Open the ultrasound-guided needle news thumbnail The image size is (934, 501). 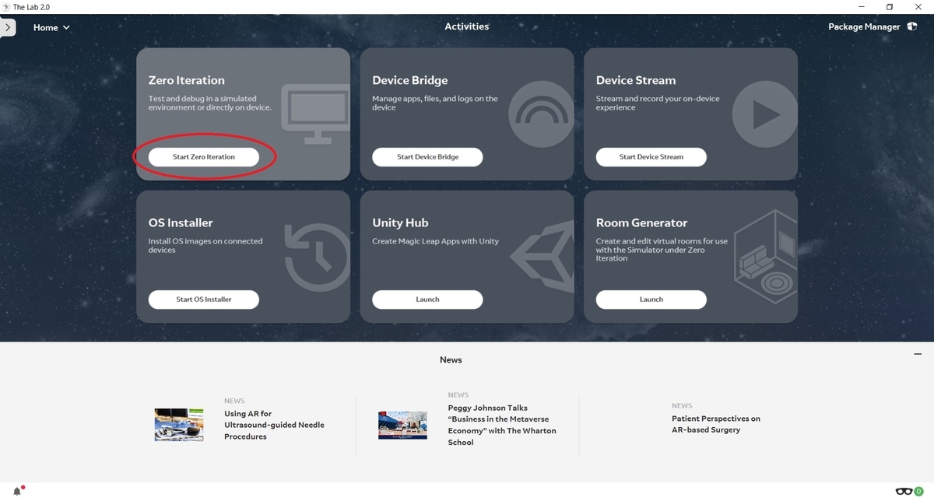coord(179,425)
